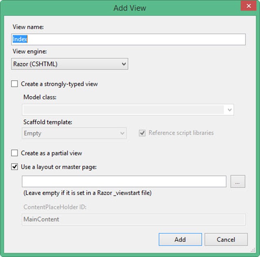Check Create as a partial view
The image size is (260, 257).
click(15, 153)
